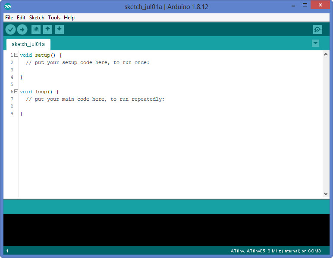This screenshot has width=333, height=258.
Task: Click the ATtiny85 board info in status bar
Action: (x=276, y=251)
